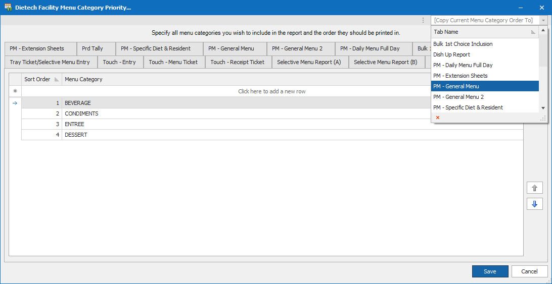This screenshot has height=284, width=552.
Task: Click the three-dot toolbar options icon
Action: pos(423,20)
